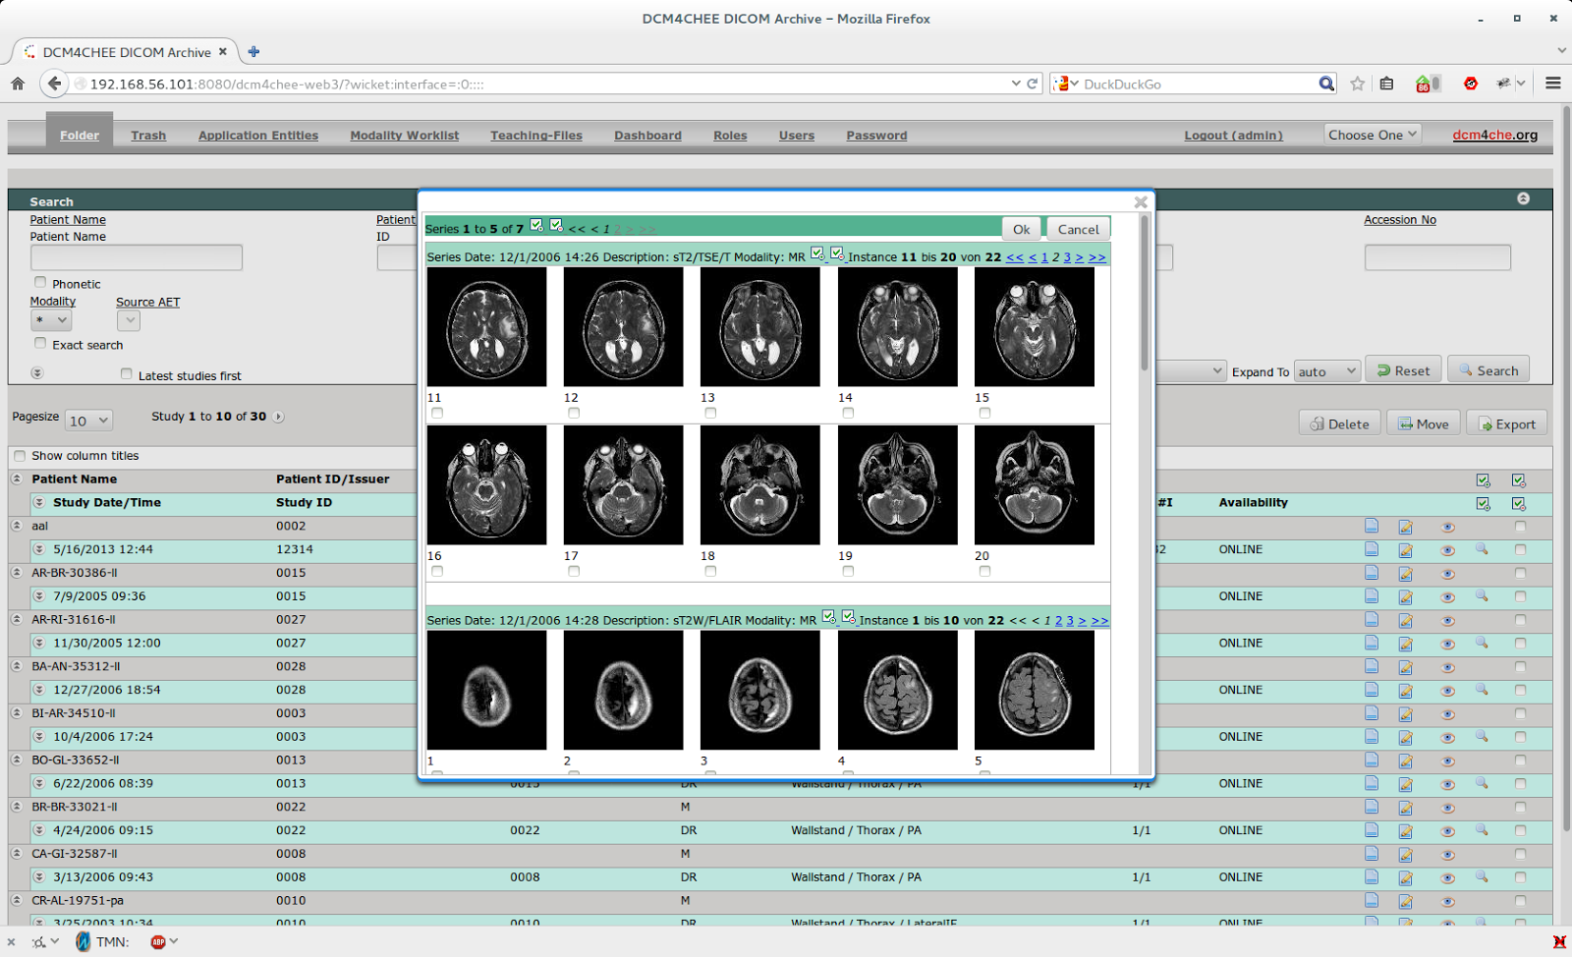Switch to Dashboard tab

[x=647, y=136]
